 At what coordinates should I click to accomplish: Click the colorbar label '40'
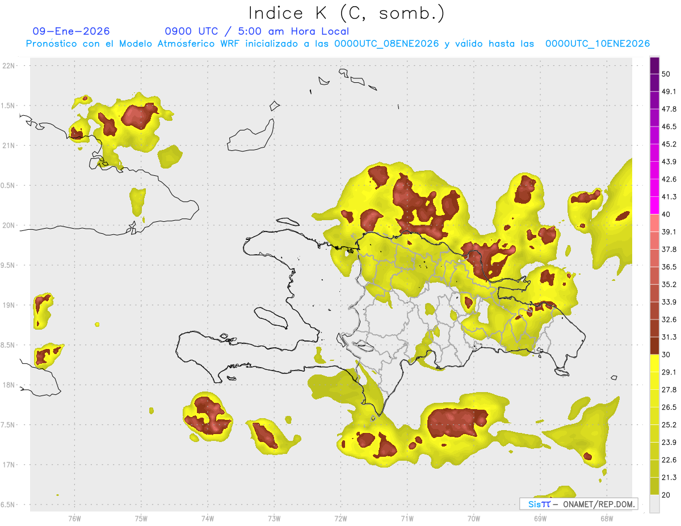click(666, 214)
